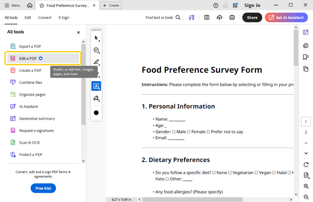313x202 pixels.
Task: Open Organize pages tool
Action: point(43,94)
